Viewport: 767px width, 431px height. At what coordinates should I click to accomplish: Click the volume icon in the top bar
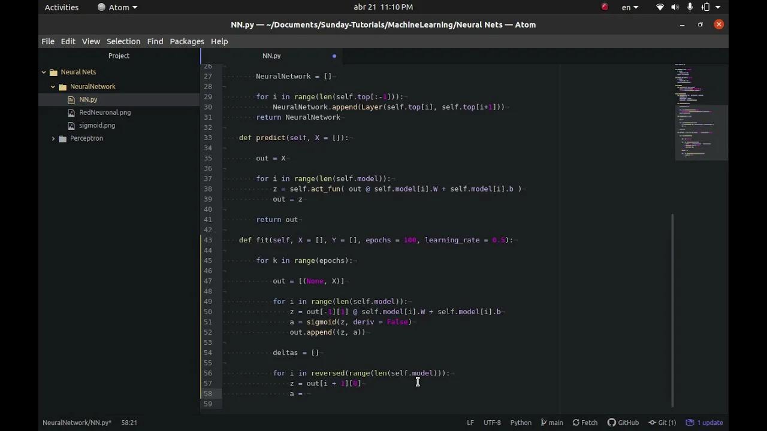[675, 7]
